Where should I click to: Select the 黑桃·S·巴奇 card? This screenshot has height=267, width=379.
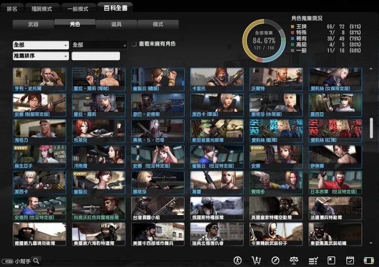(158, 131)
